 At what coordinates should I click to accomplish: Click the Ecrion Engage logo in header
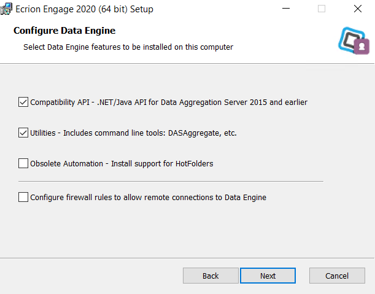click(x=354, y=41)
